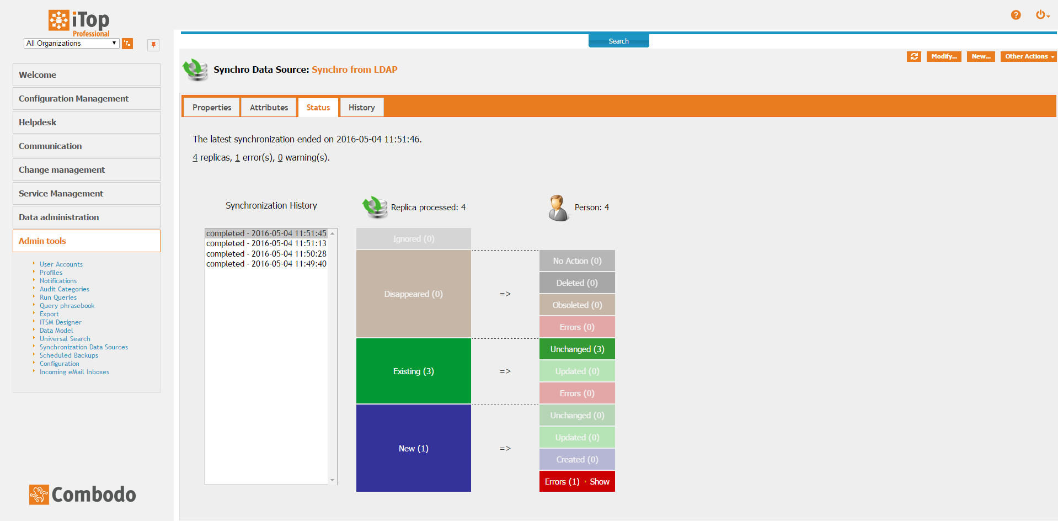
Task: Switch to the Attributes tab
Action: tap(269, 108)
